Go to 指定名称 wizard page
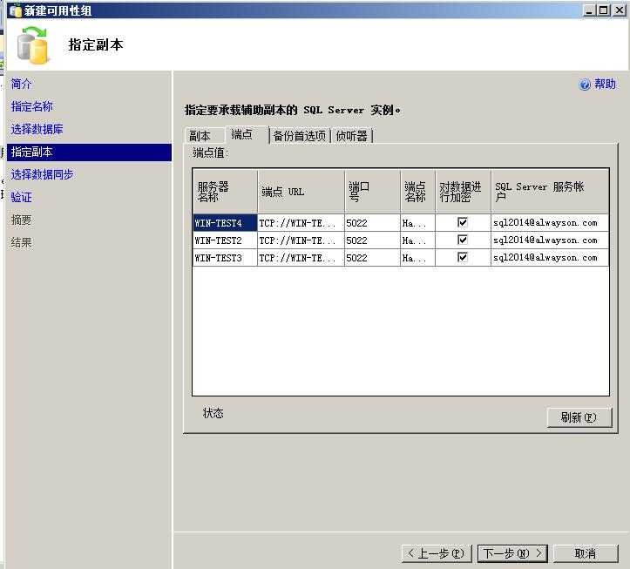Image resolution: width=630 pixels, height=569 pixels. tap(31, 106)
